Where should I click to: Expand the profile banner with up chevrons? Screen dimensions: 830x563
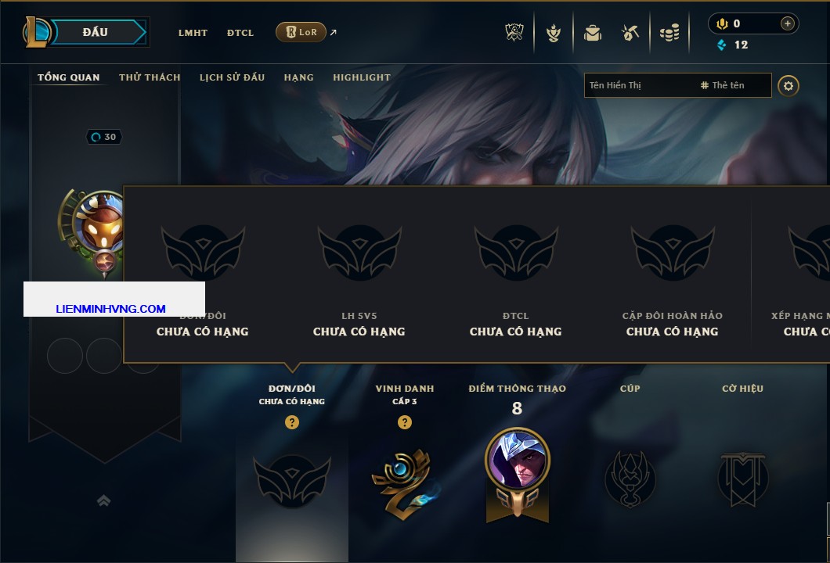(x=103, y=500)
